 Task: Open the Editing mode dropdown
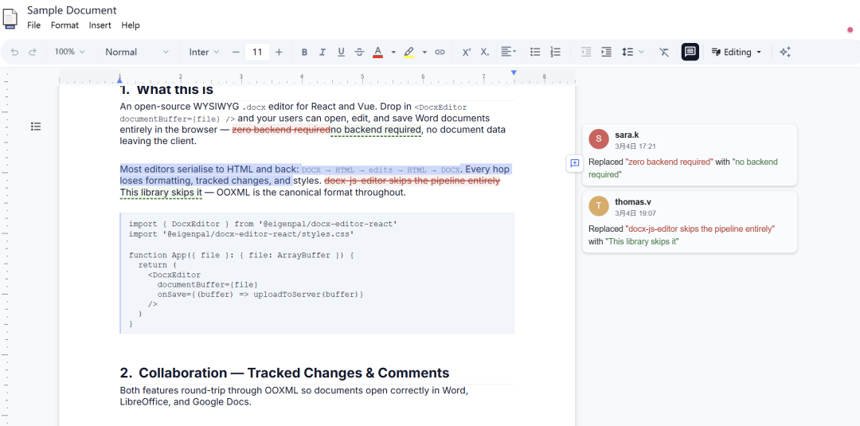click(737, 52)
